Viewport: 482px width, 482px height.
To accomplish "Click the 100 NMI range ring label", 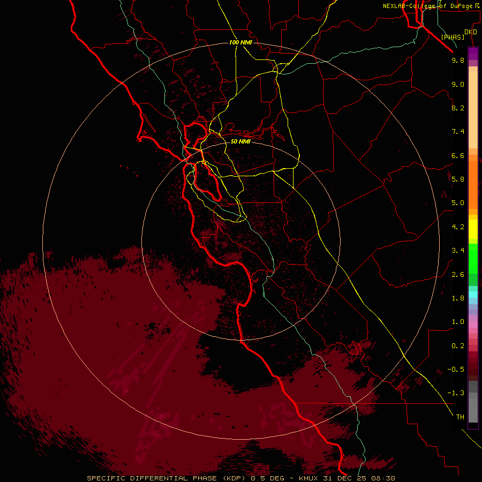I will (240, 42).
